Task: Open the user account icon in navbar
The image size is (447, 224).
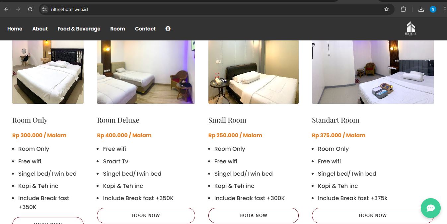Action: [x=168, y=29]
